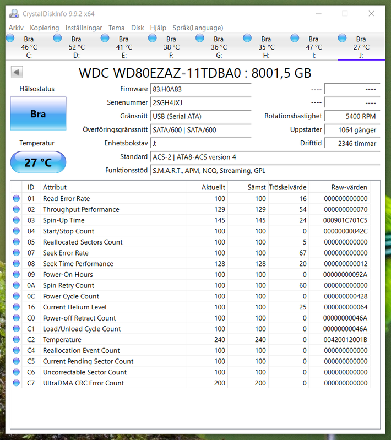This screenshot has height=440, width=391.
Task: Click status orb for Current Pending Sector Count
Action: tap(17, 361)
